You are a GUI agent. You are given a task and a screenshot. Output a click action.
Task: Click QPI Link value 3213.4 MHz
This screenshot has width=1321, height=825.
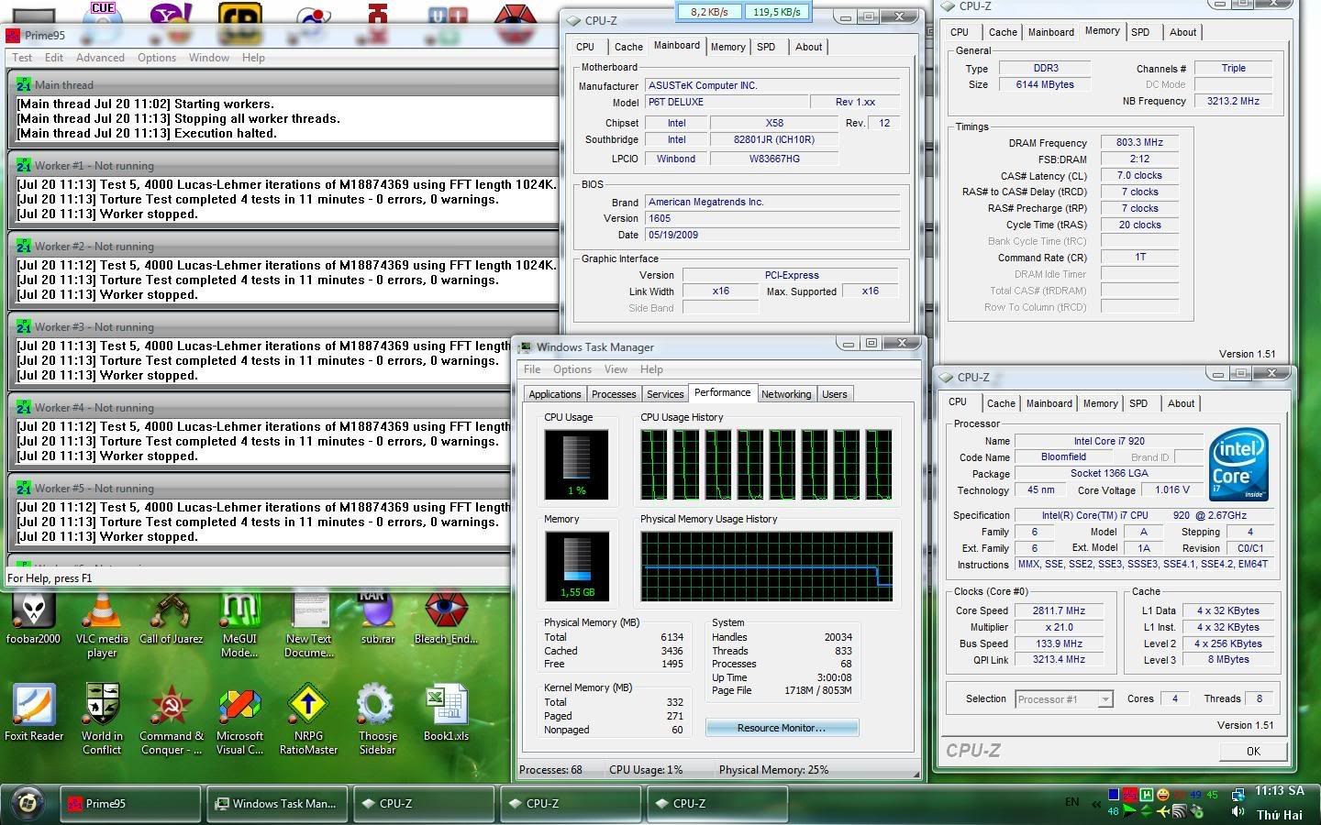(x=1059, y=660)
